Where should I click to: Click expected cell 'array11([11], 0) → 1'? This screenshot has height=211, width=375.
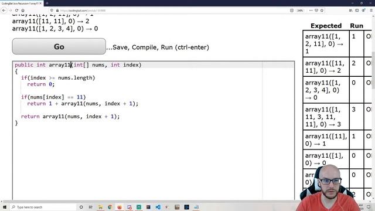point(326,140)
